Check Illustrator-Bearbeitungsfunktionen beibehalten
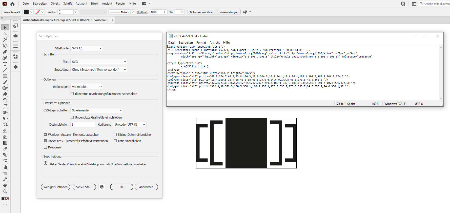This screenshot has width=450, height=213. tap(72, 94)
